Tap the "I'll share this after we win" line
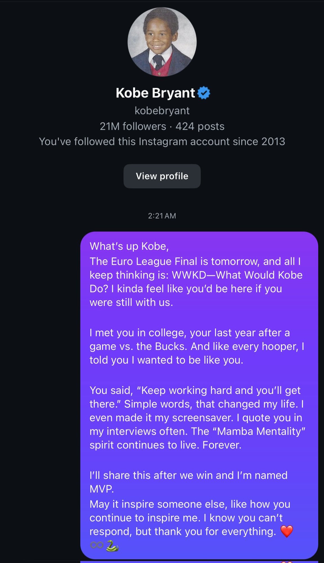 click(188, 475)
